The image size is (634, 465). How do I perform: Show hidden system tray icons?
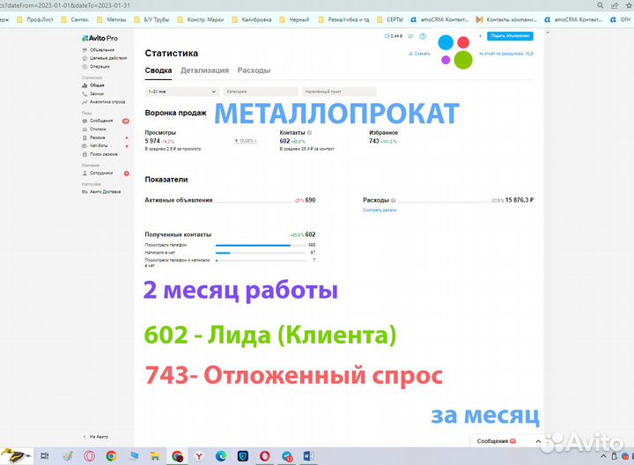(x=603, y=456)
